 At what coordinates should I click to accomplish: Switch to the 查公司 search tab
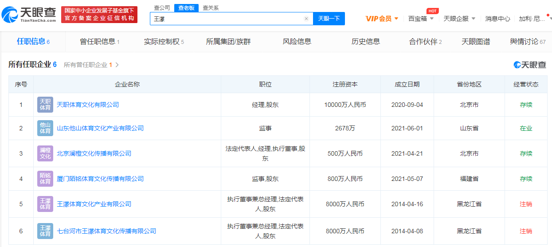(162, 8)
